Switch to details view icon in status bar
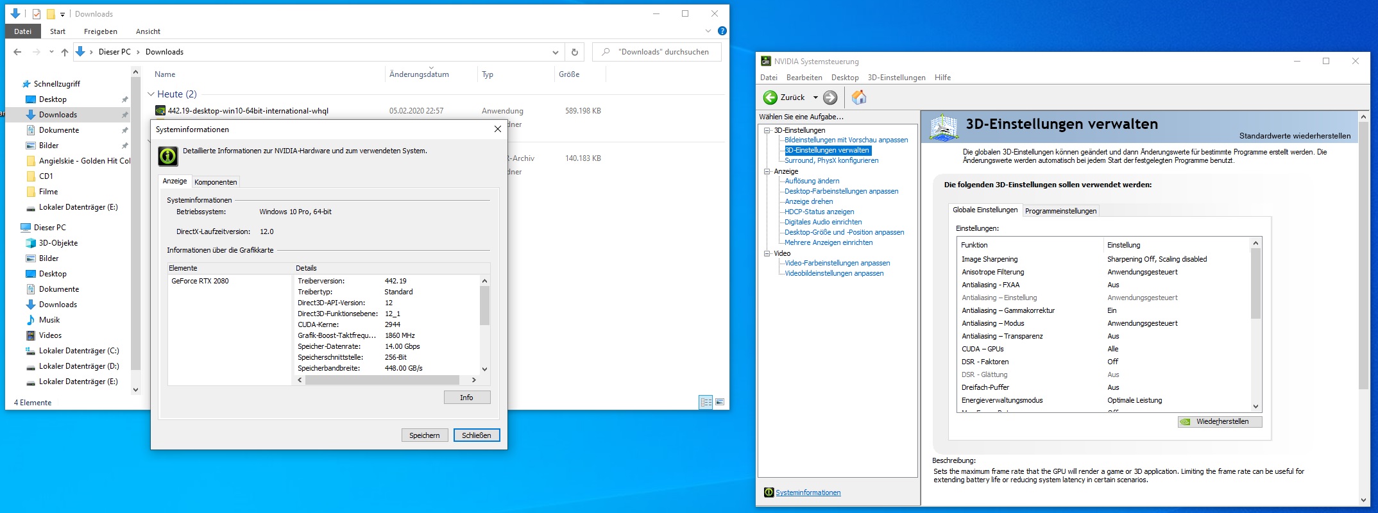 pyautogui.click(x=706, y=402)
